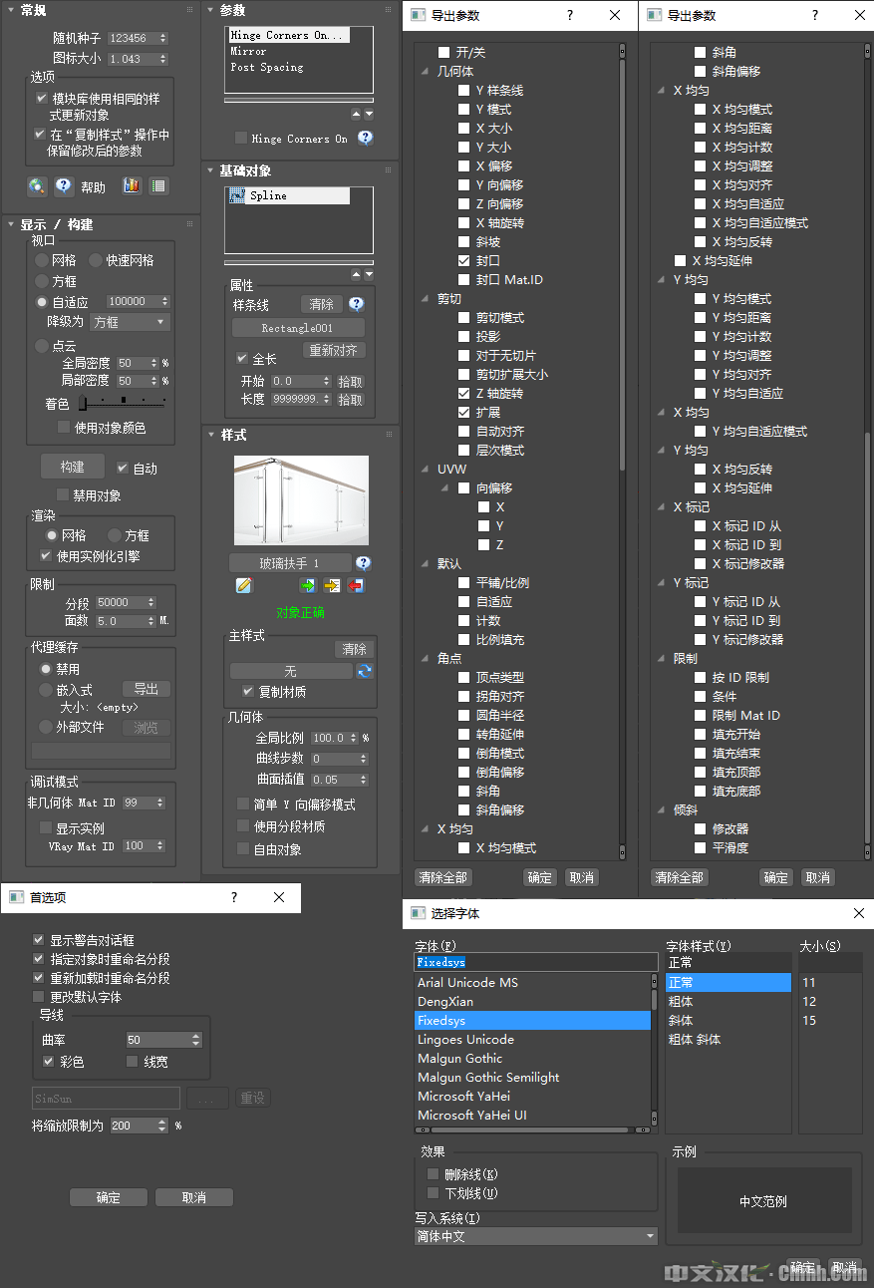The height and width of the screenshot is (1288, 874).
Task: Open the 帮助 question mark bubble icon
Action: tap(63, 185)
